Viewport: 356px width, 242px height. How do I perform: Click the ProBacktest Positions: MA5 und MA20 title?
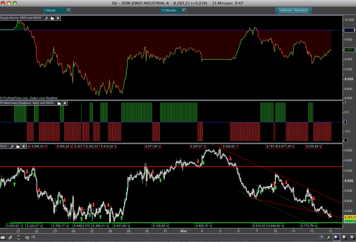coord(27,103)
